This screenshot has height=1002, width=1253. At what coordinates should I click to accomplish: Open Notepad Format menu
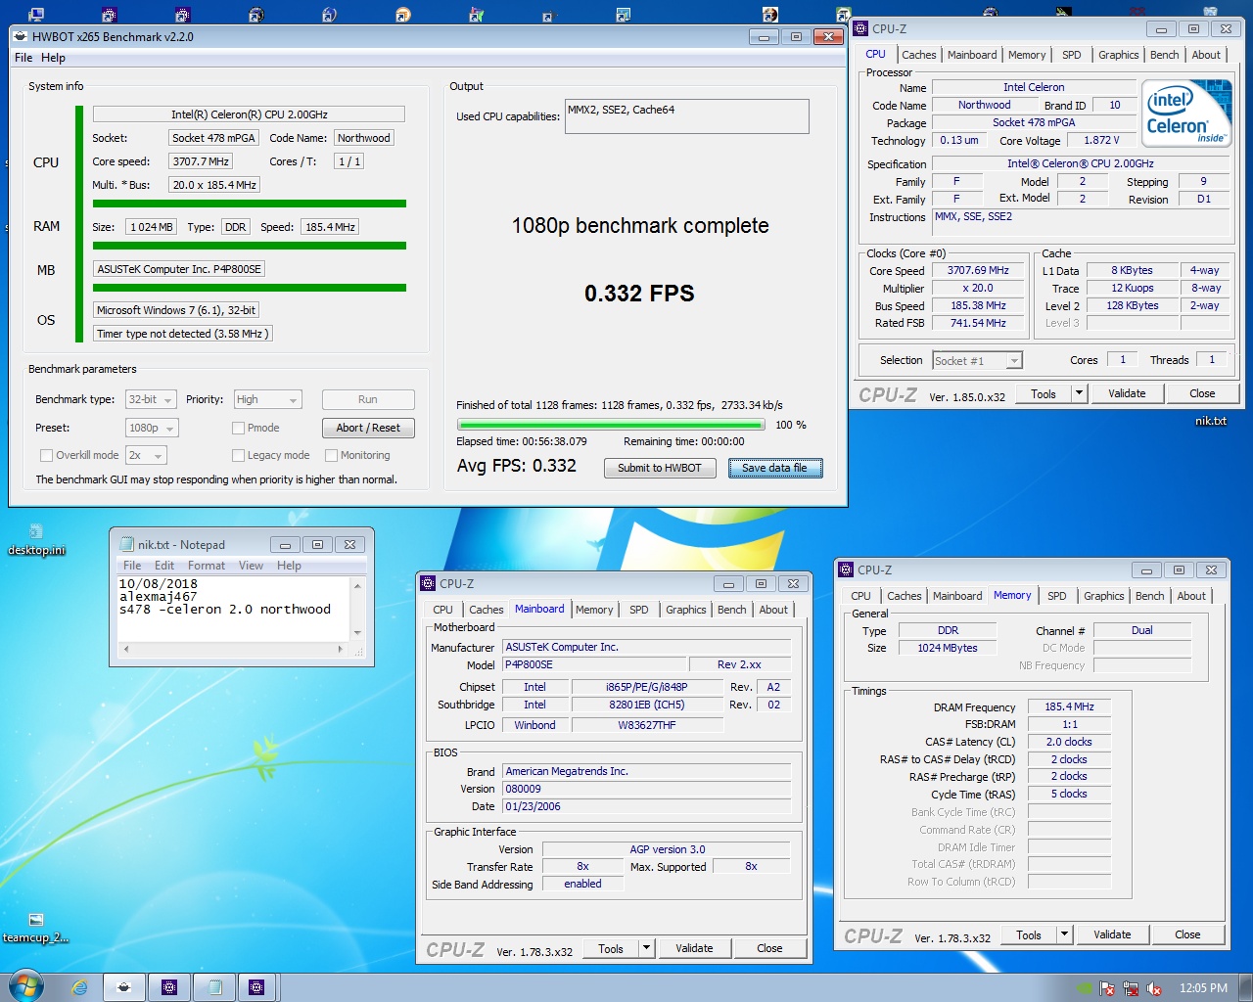click(207, 566)
